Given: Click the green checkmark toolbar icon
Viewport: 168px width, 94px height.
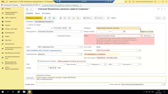Looking at the screenshot, I should coord(73,18).
